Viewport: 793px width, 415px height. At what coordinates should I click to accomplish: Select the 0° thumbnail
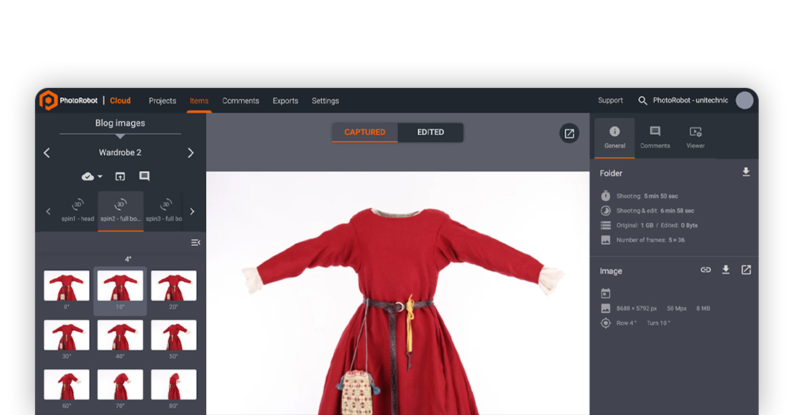pos(67,286)
